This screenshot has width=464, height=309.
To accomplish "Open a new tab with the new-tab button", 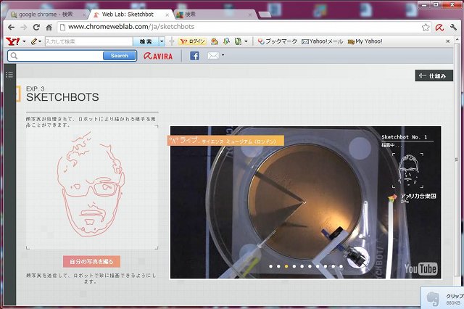I will (x=265, y=15).
